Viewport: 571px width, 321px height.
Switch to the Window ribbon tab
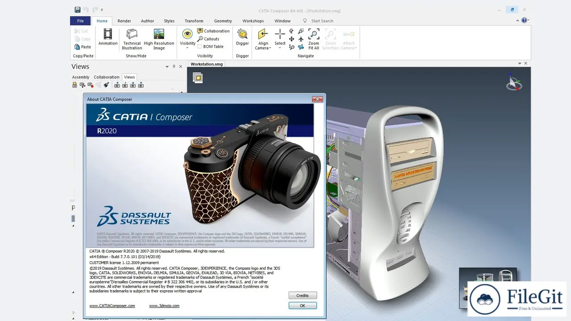[282, 21]
